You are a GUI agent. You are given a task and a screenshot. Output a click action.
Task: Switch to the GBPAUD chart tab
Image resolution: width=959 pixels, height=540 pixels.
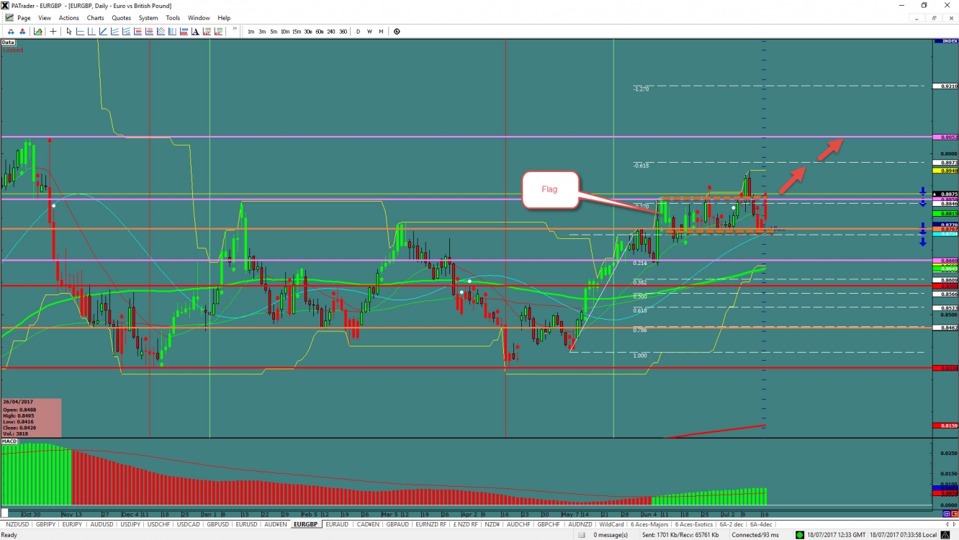click(x=398, y=524)
